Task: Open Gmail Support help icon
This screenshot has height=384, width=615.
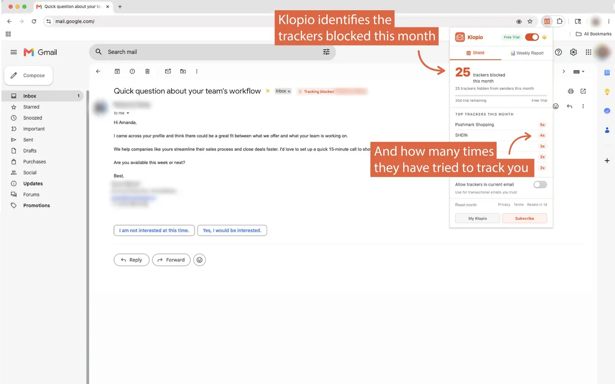Action: pos(558,52)
